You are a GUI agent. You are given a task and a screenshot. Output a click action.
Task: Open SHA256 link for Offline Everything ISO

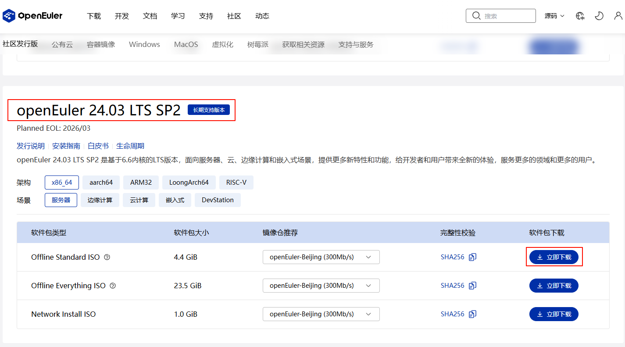tap(453, 286)
